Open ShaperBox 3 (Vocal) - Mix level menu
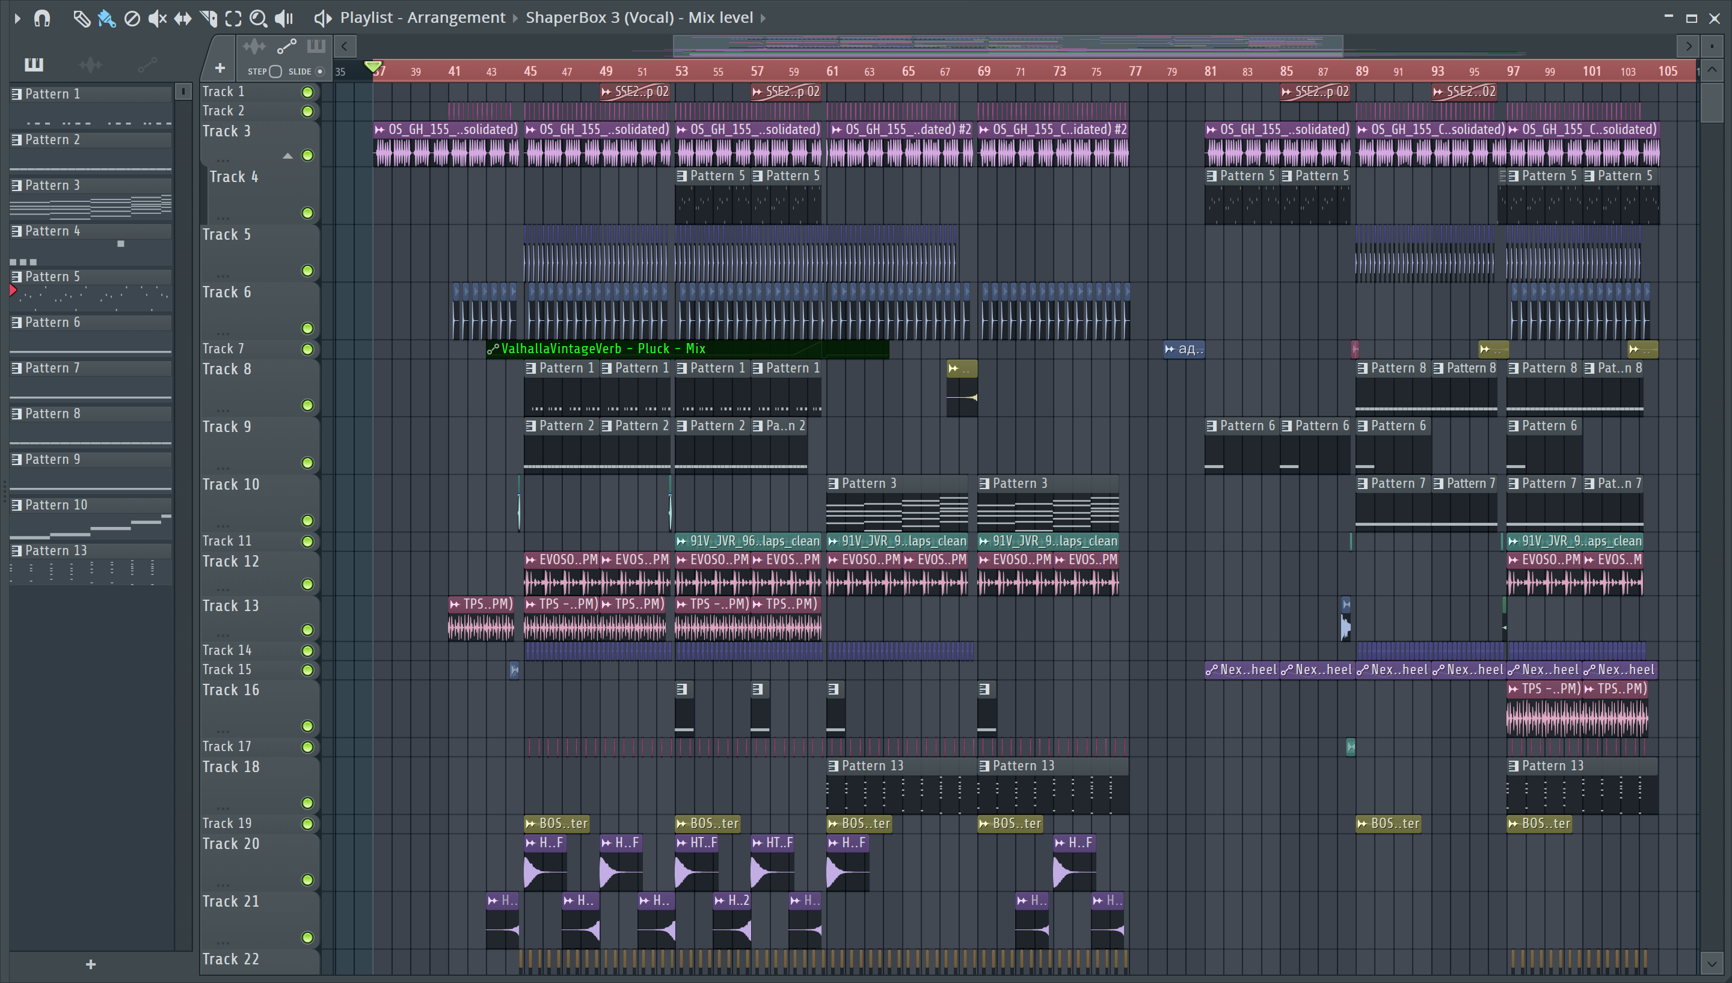Screen dimensions: 1732x983 click(x=639, y=17)
